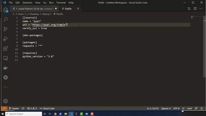Change language mode toml
Viewport: 206px width, 116px height.
tap(190, 108)
